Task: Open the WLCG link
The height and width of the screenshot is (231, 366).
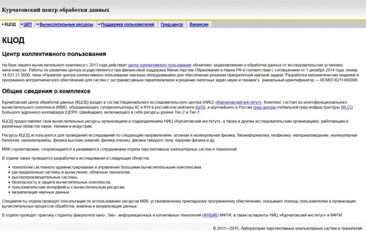Action: 347,107
